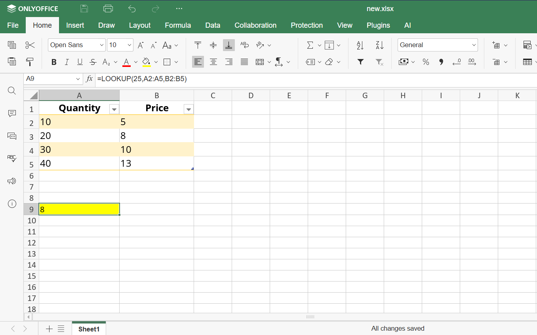The image size is (537, 335).
Task: Open the General number format dropdown
Action: pyautogui.click(x=437, y=45)
